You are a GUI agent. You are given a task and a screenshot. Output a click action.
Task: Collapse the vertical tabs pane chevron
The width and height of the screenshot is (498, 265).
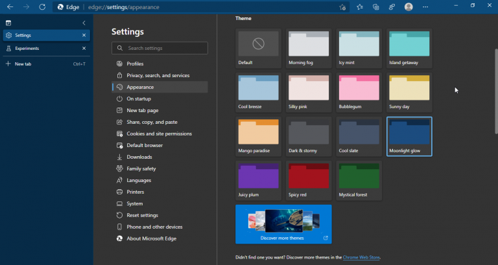click(84, 23)
